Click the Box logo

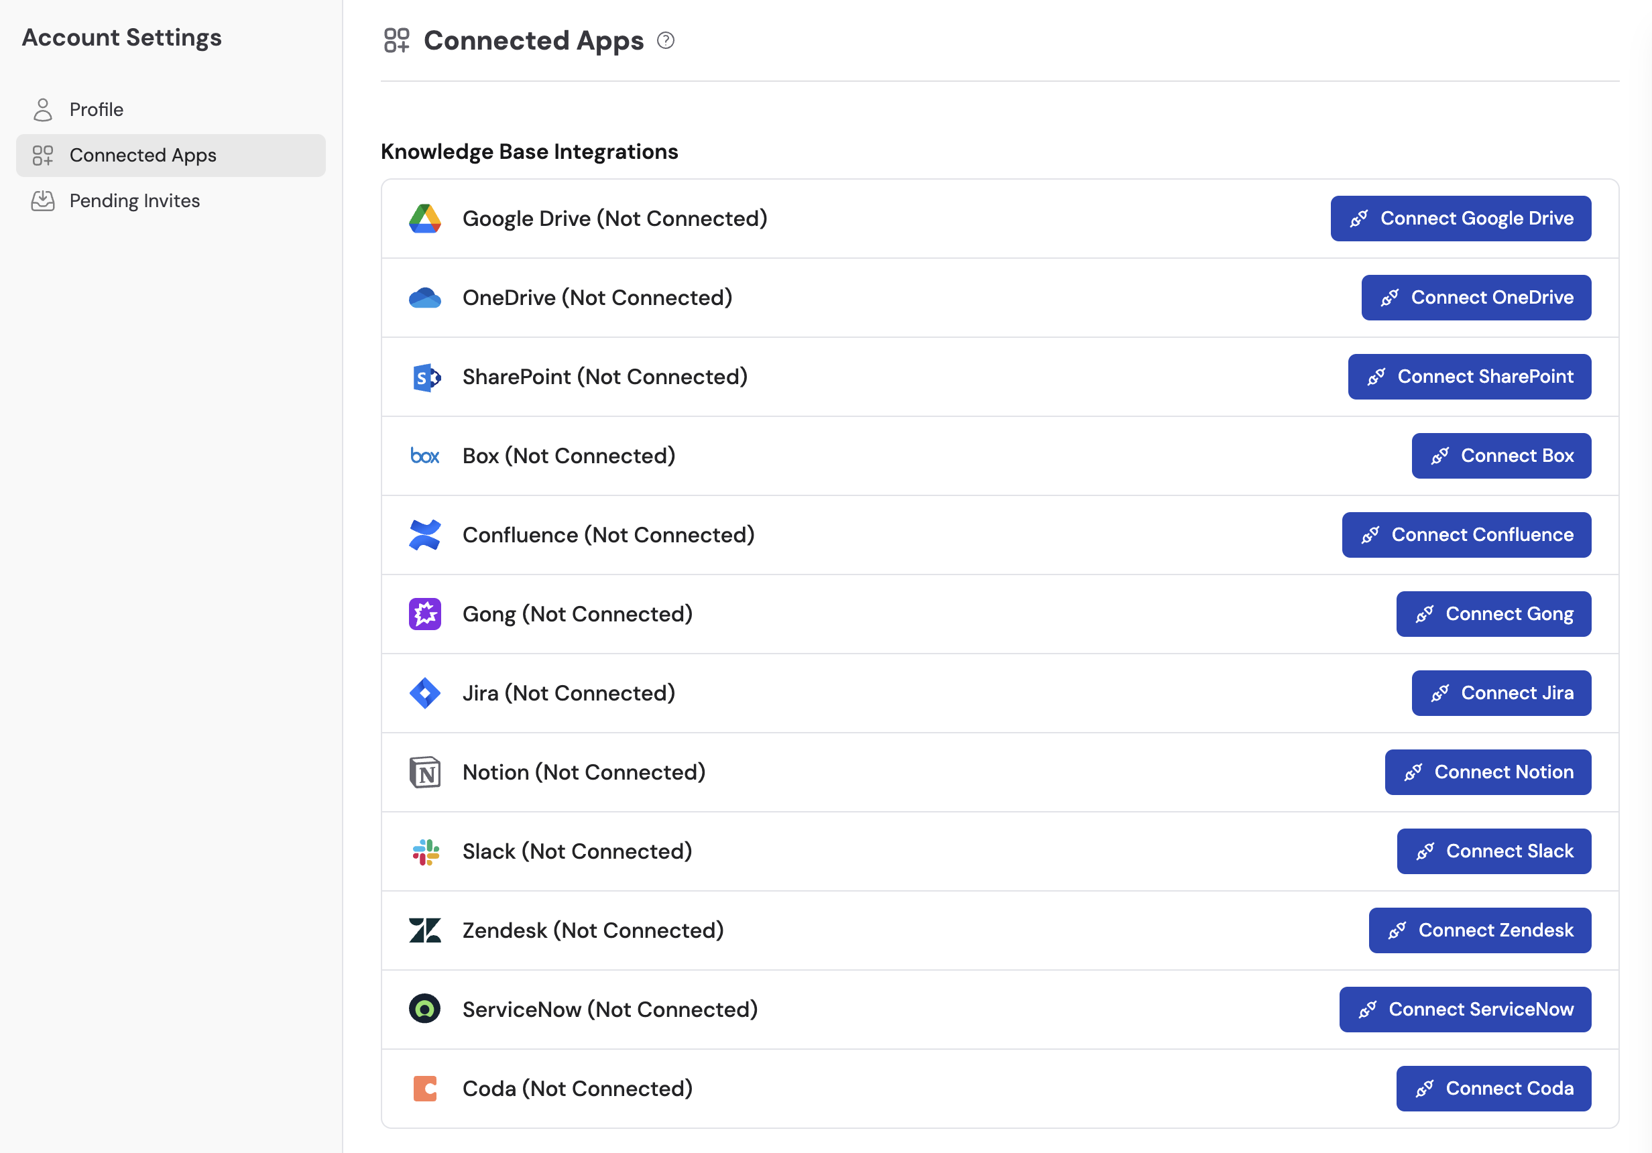pyautogui.click(x=424, y=455)
